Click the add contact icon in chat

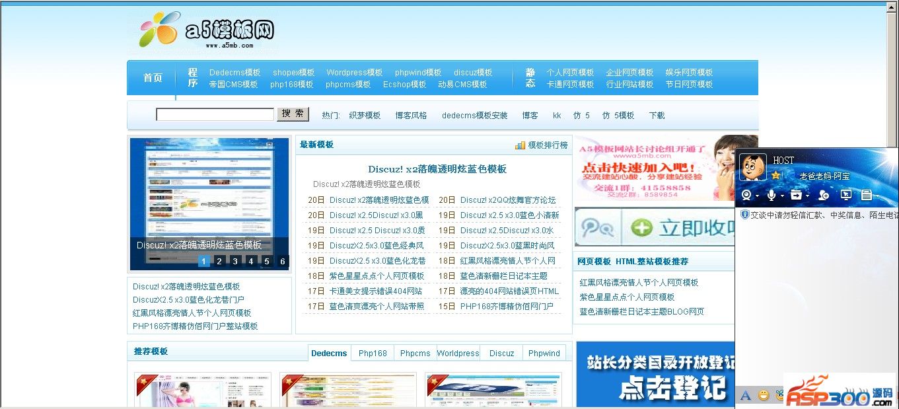823,195
